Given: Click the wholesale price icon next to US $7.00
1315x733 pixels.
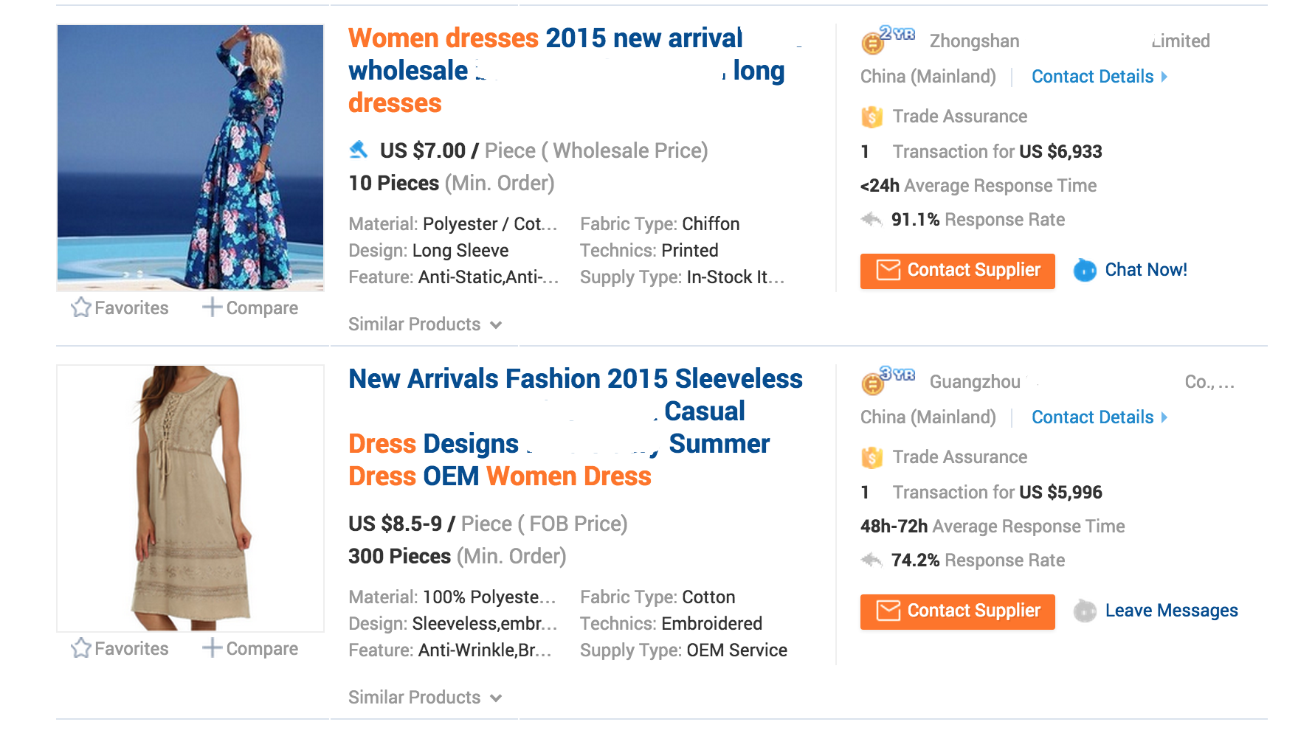Looking at the screenshot, I should 359,150.
